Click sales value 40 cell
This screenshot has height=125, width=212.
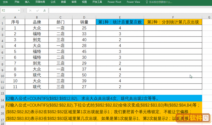pyautogui.click(x=84, y=40)
